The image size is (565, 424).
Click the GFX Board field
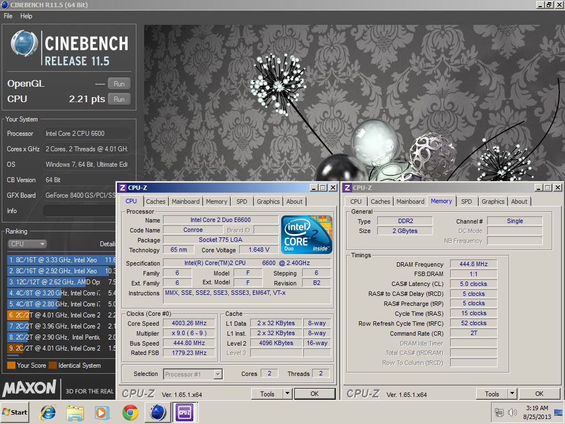point(80,195)
